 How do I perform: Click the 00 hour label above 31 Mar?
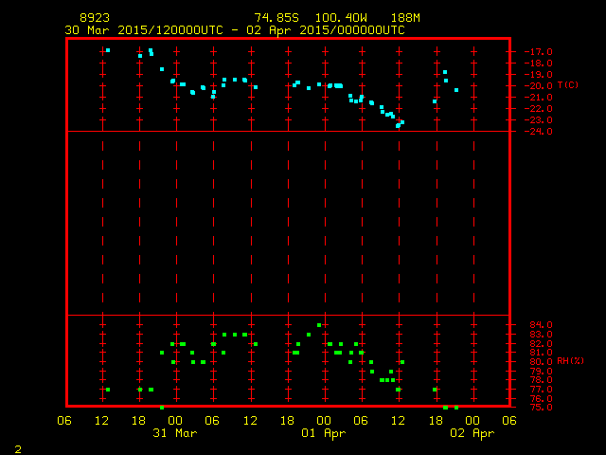tap(175, 421)
